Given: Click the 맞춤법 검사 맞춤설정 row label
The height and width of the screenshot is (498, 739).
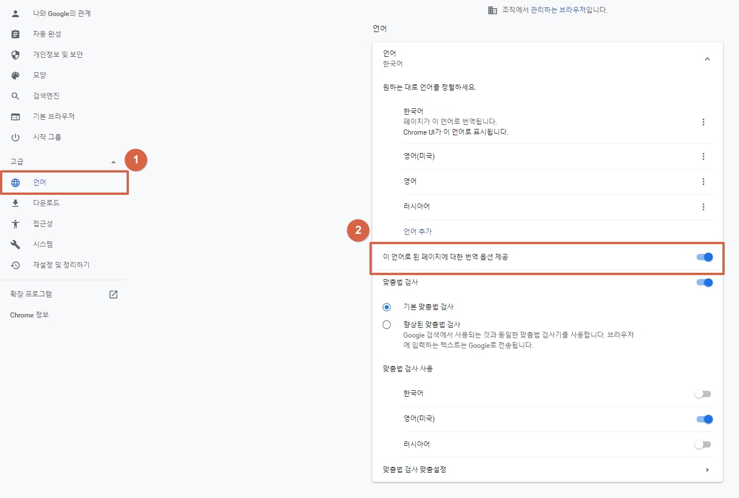Looking at the screenshot, I should click(415, 470).
